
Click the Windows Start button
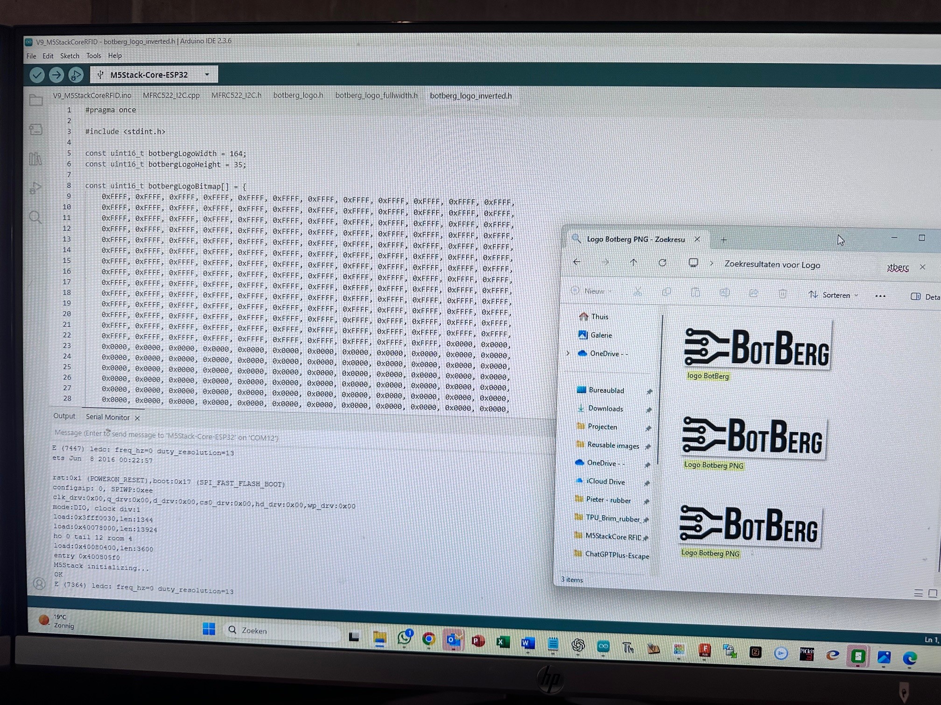[209, 629]
